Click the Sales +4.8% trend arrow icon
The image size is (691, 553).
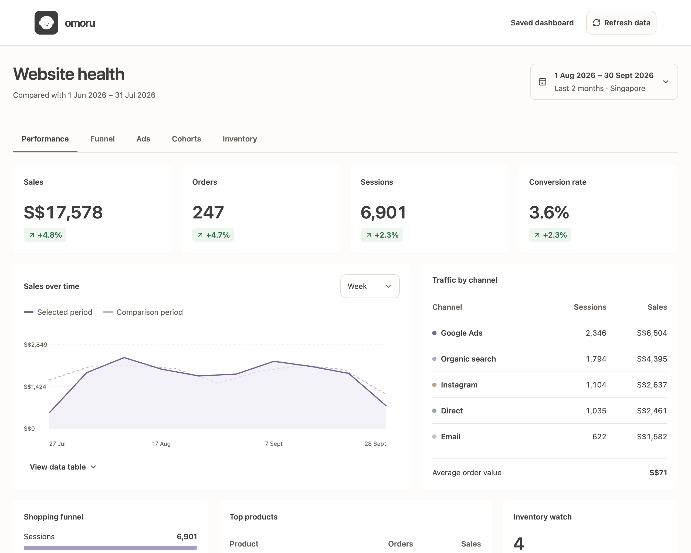click(32, 235)
